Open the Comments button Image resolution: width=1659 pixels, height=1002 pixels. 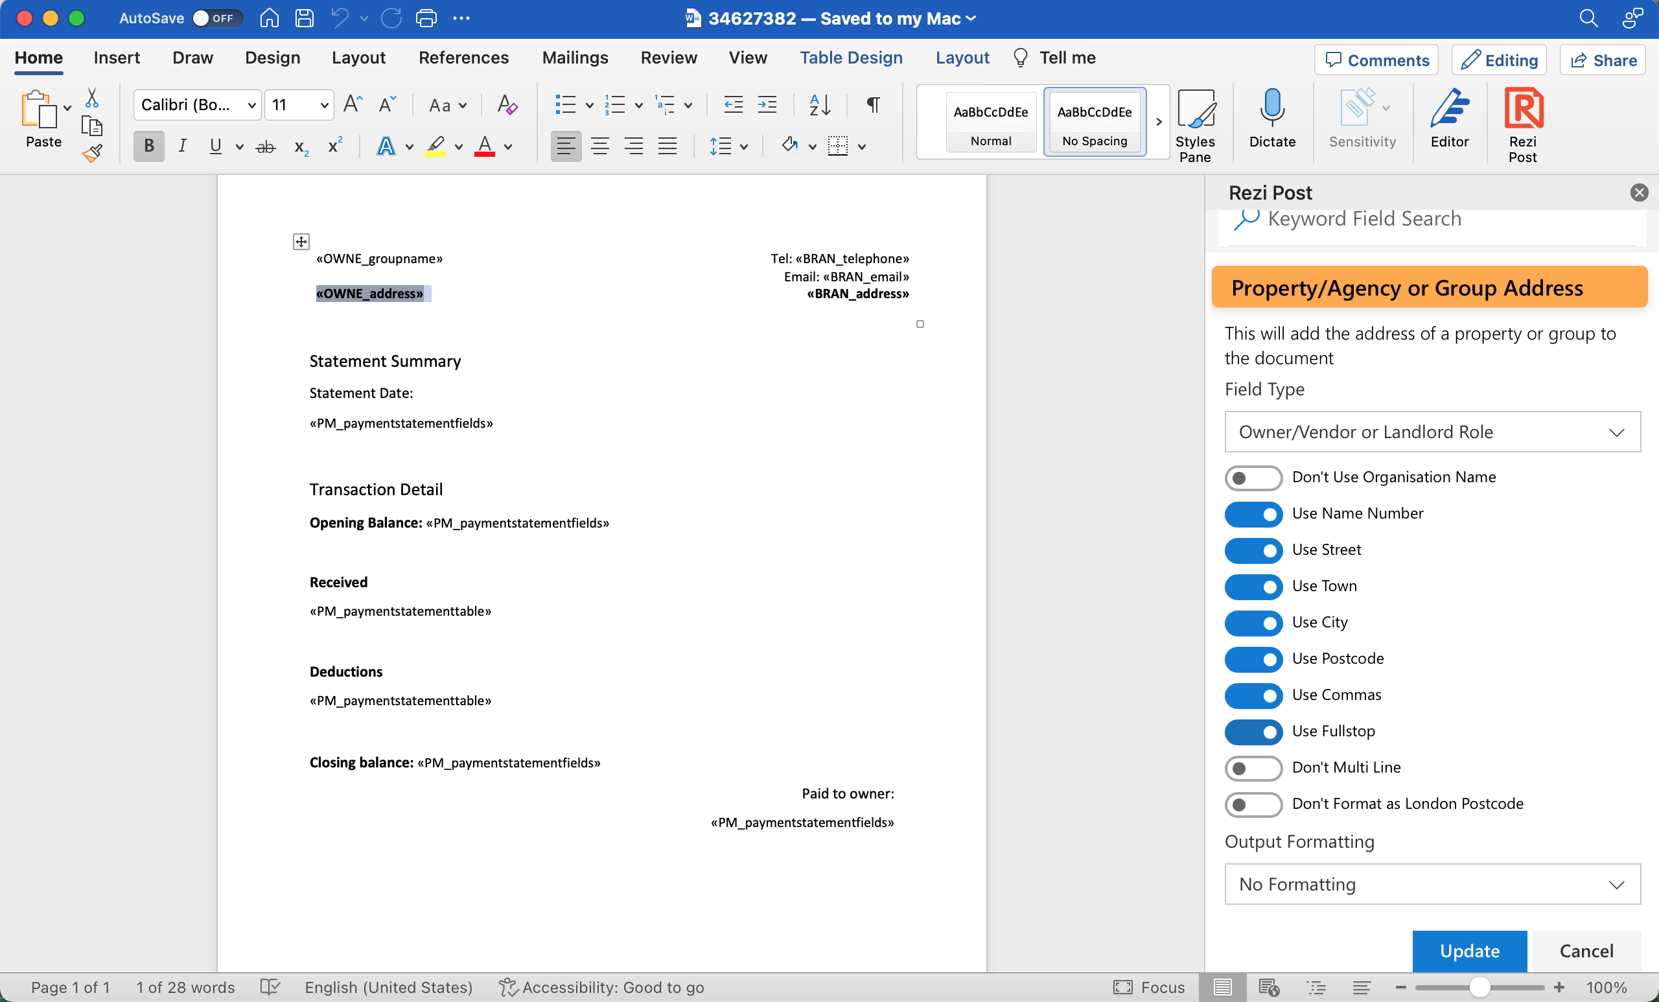click(x=1376, y=60)
